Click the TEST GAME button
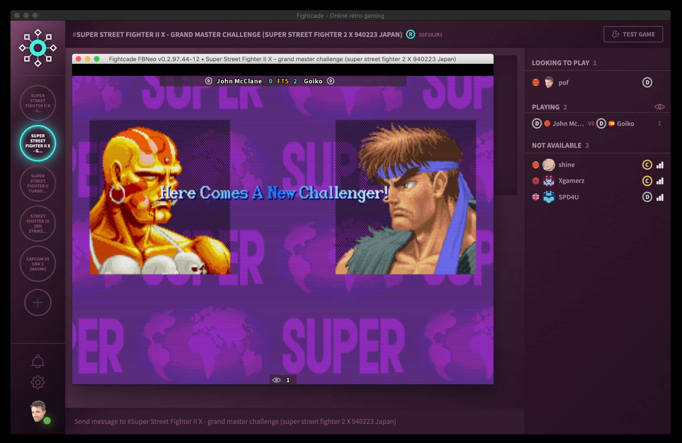Image resolution: width=682 pixels, height=443 pixels. pos(634,34)
